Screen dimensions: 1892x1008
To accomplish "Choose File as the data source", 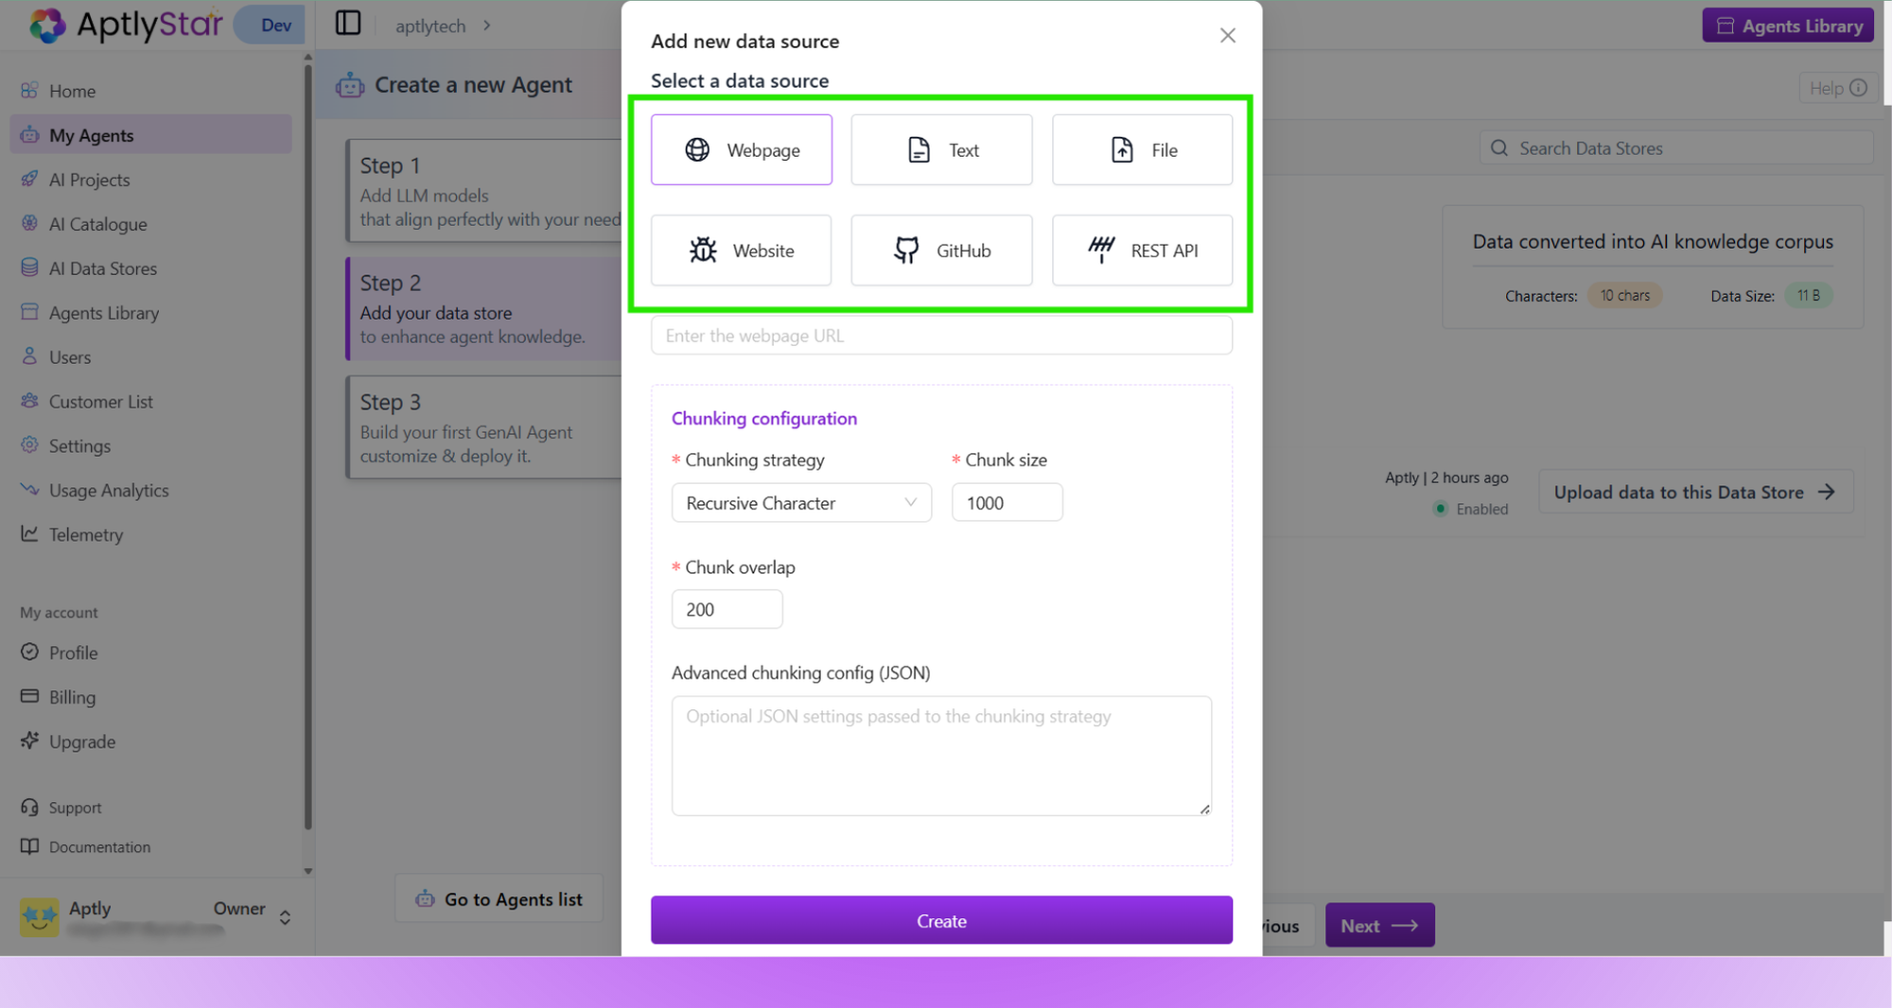I will pyautogui.click(x=1142, y=149).
